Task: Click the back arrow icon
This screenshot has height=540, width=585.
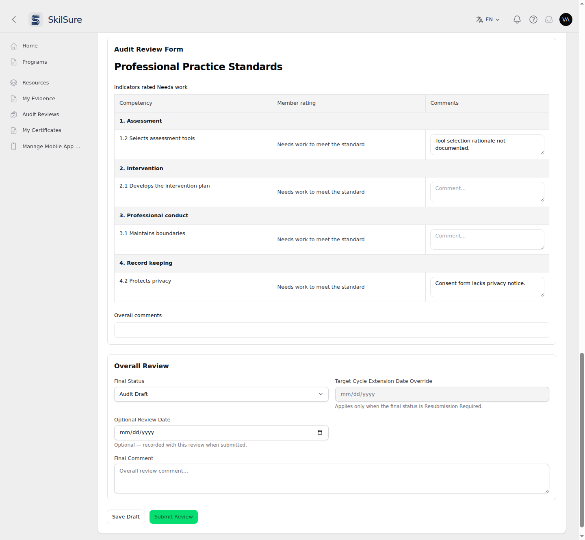Action: point(14,19)
